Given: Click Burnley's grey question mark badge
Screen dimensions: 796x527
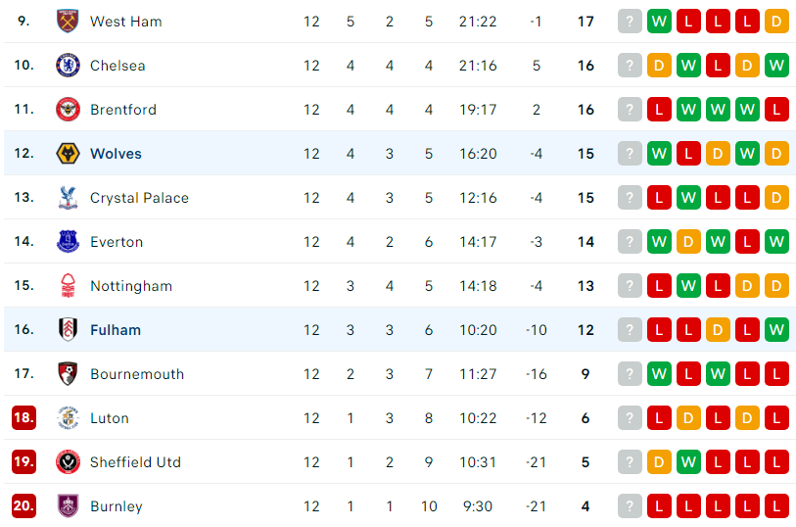Looking at the screenshot, I should (630, 506).
